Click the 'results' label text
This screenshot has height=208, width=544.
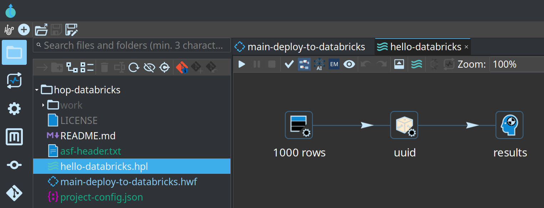coord(510,152)
